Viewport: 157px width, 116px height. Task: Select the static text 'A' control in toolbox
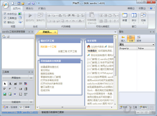point(10,84)
